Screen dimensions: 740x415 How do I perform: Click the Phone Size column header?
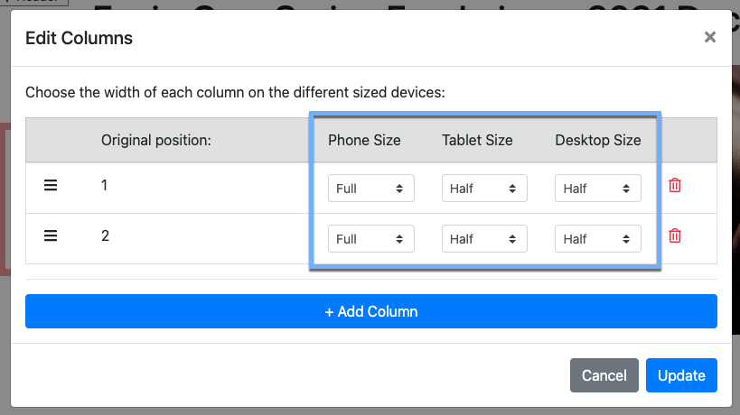click(x=364, y=140)
